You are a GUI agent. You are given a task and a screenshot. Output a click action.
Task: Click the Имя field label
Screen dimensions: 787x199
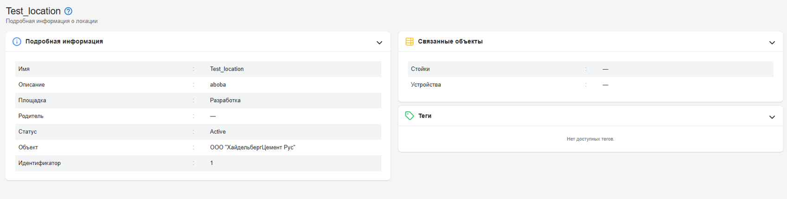[x=24, y=69]
